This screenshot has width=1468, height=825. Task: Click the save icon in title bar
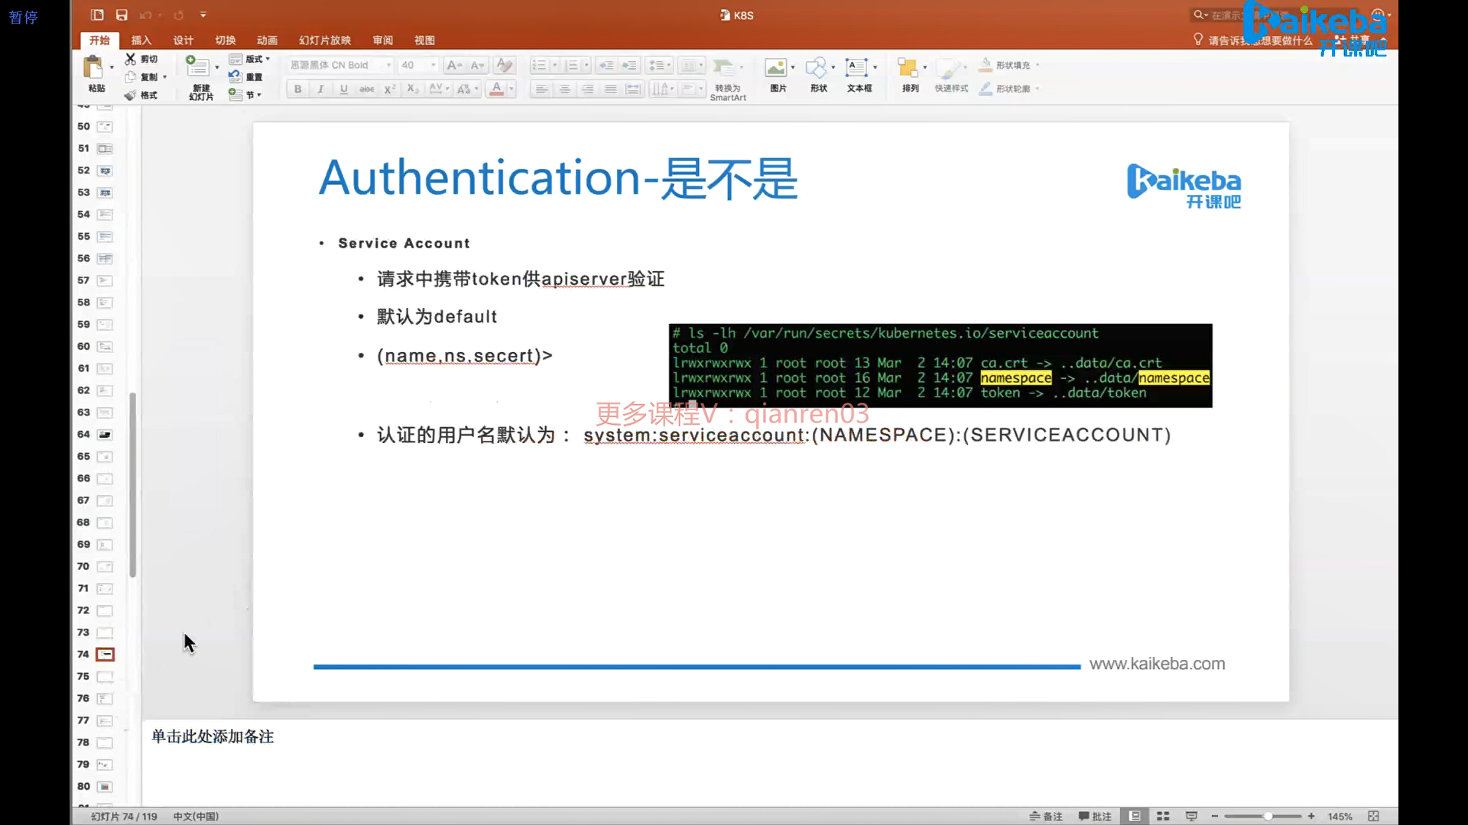(122, 15)
